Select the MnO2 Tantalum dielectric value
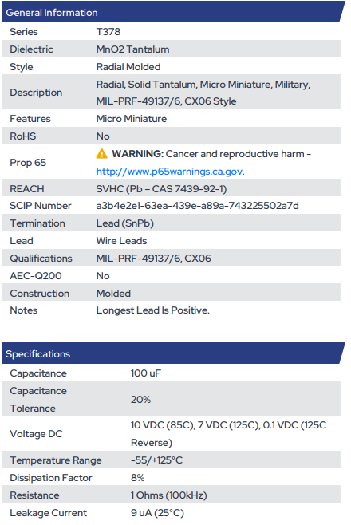Viewport: 351px width, 525px height. 133,49
